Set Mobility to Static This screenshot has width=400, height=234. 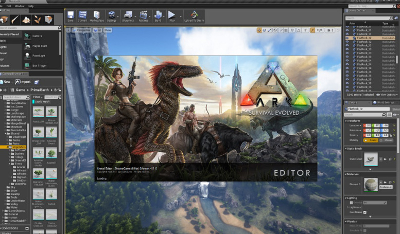[370, 139]
